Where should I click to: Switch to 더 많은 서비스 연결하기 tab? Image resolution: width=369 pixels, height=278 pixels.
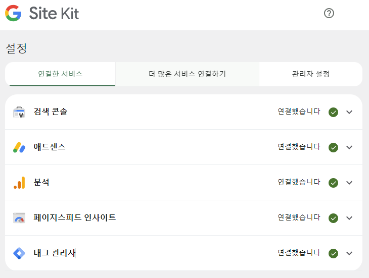(x=187, y=74)
